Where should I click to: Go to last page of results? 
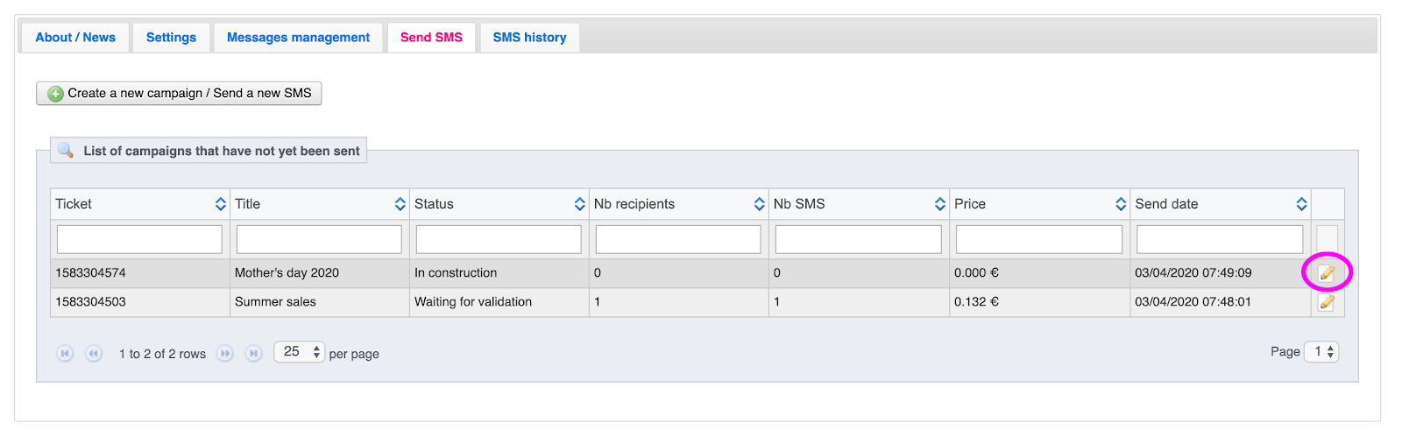coord(253,354)
